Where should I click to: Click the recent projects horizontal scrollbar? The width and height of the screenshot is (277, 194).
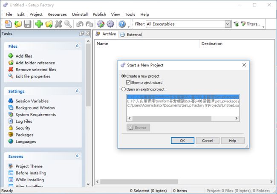pyautogui.click(x=172, y=118)
